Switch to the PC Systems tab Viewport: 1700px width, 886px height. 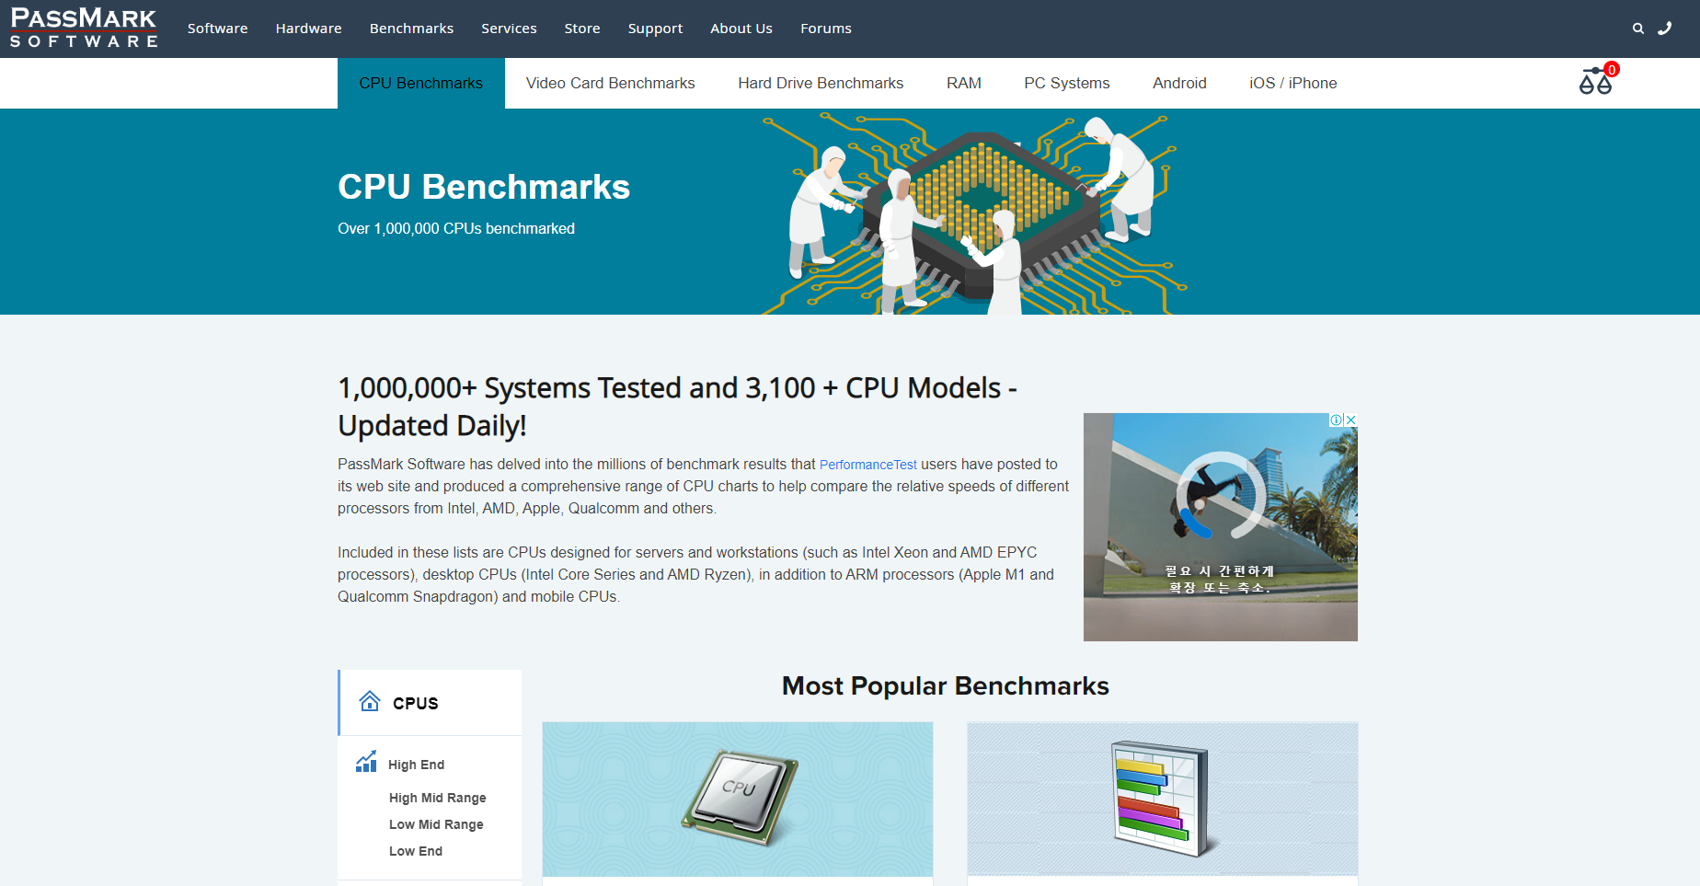point(1067,83)
